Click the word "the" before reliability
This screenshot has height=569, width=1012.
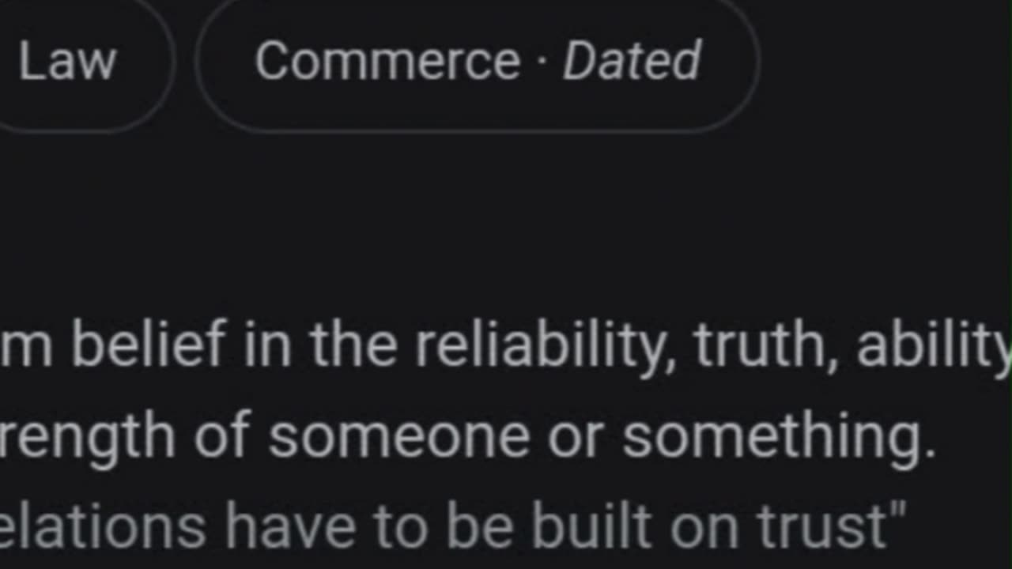pyautogui.click(x=353, y=345)
